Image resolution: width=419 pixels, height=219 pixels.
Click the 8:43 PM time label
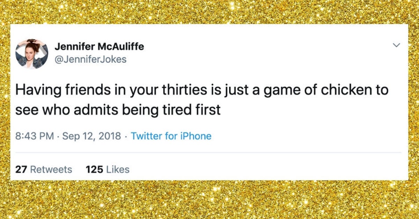pos(32,136)
